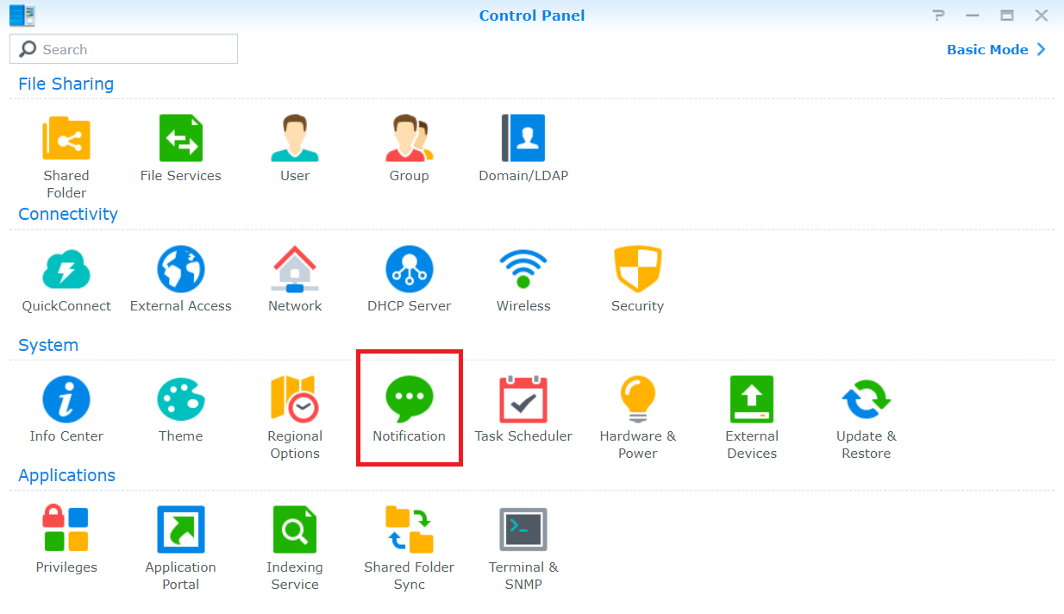This screenshot has width=1064, height=614.
Task: Click the System section heading
Action: pos(48,345)
